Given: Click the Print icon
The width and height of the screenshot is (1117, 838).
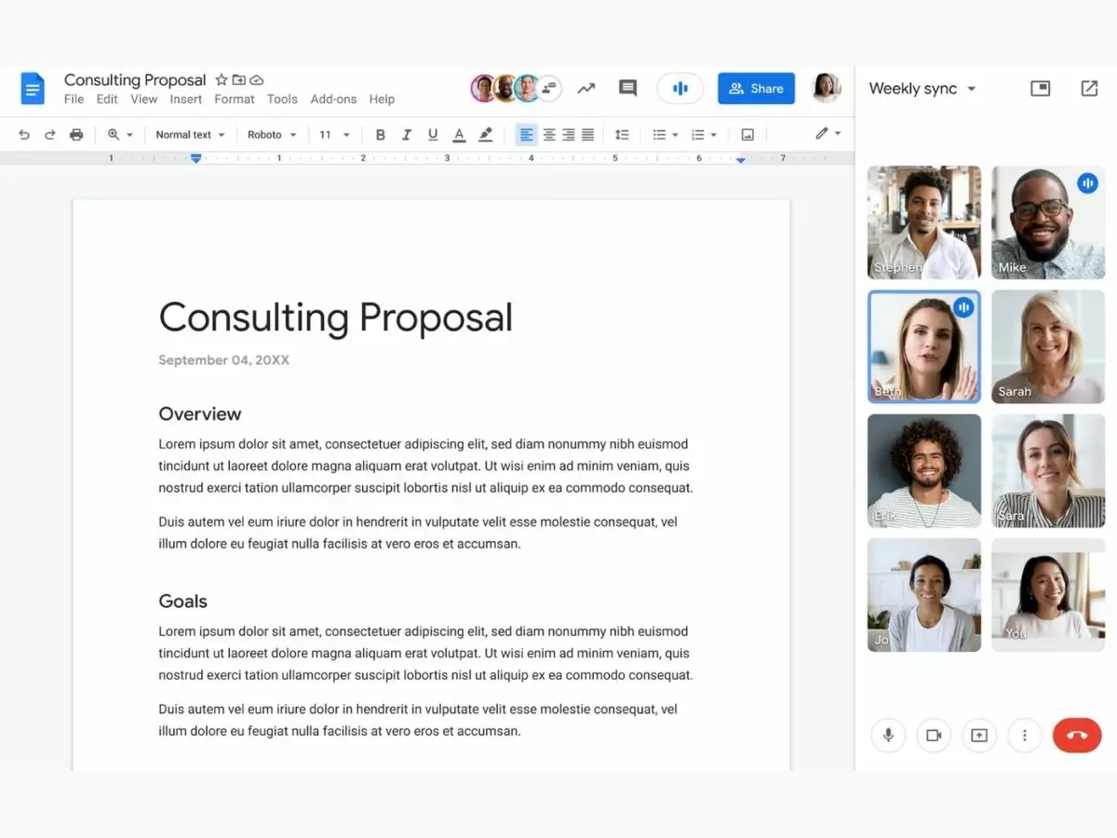Looking at the screenshot, I should 76,134.
